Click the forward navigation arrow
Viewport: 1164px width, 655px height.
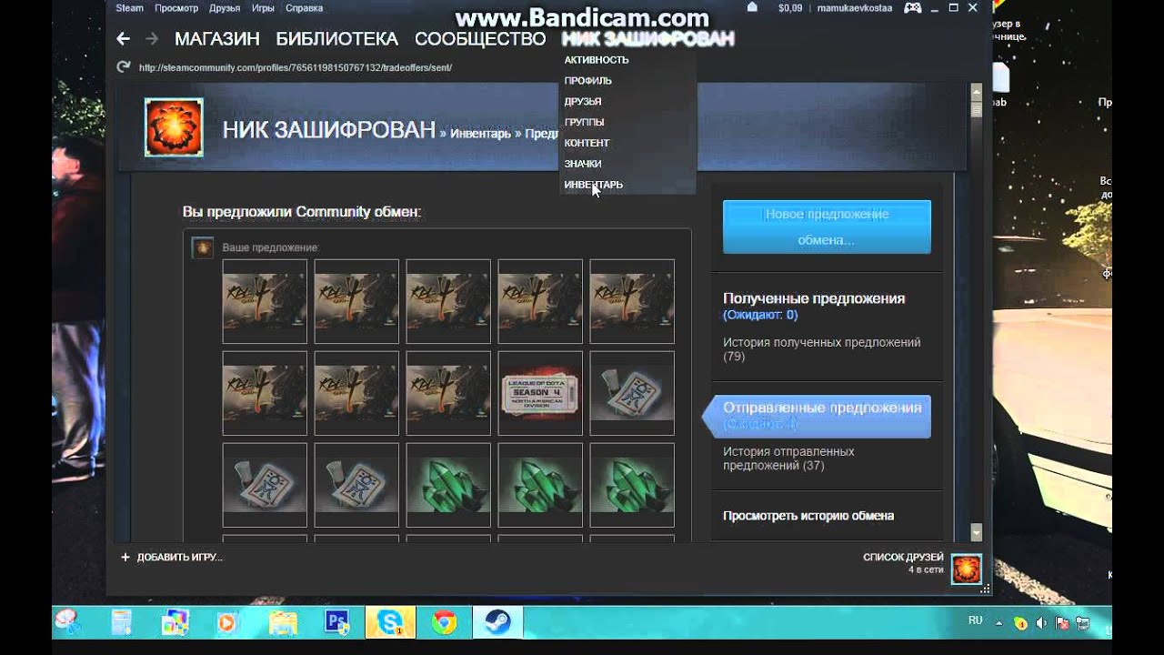(x=152, y=38)
